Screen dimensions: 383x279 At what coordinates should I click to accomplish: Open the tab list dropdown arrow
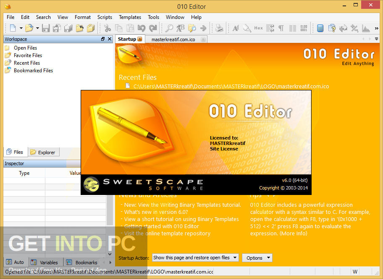coord(376,39)
